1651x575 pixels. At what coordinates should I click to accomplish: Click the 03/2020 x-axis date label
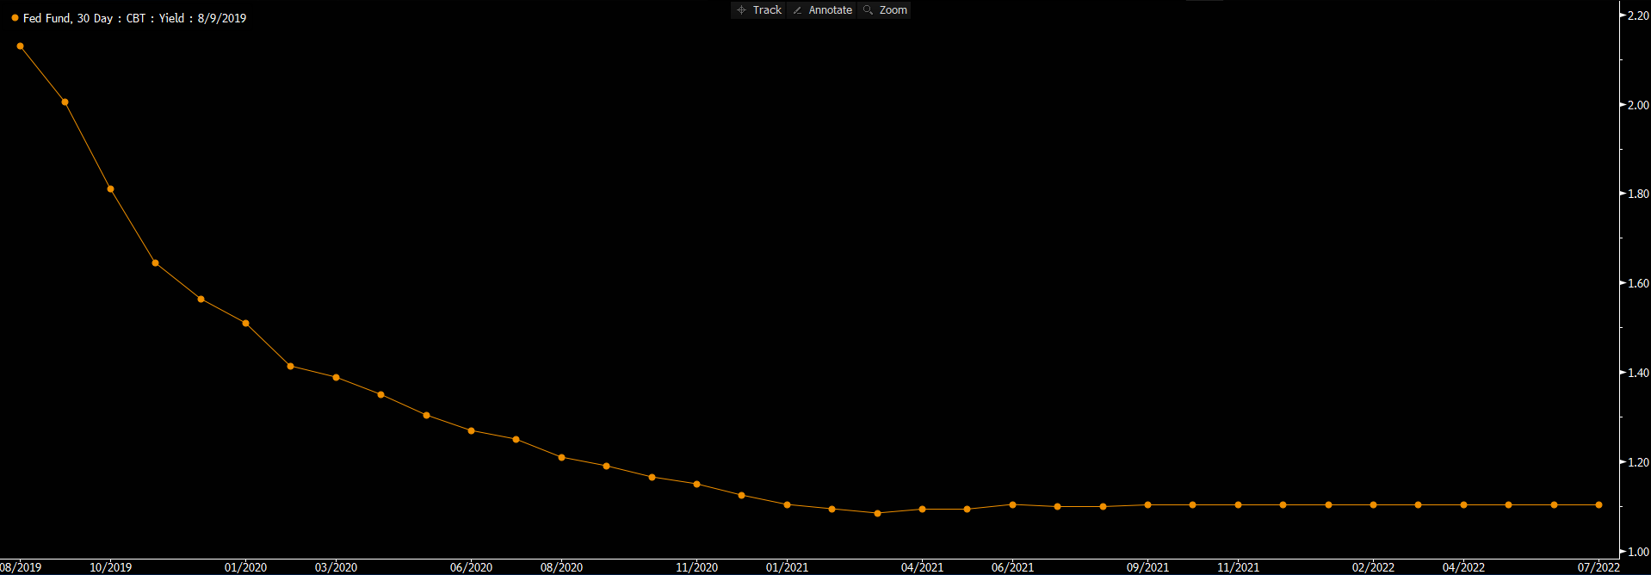tap(336, 567)
